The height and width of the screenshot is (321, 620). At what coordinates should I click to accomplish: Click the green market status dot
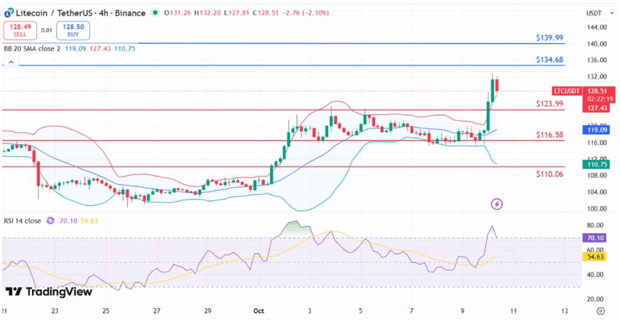[x=156, y=13]
